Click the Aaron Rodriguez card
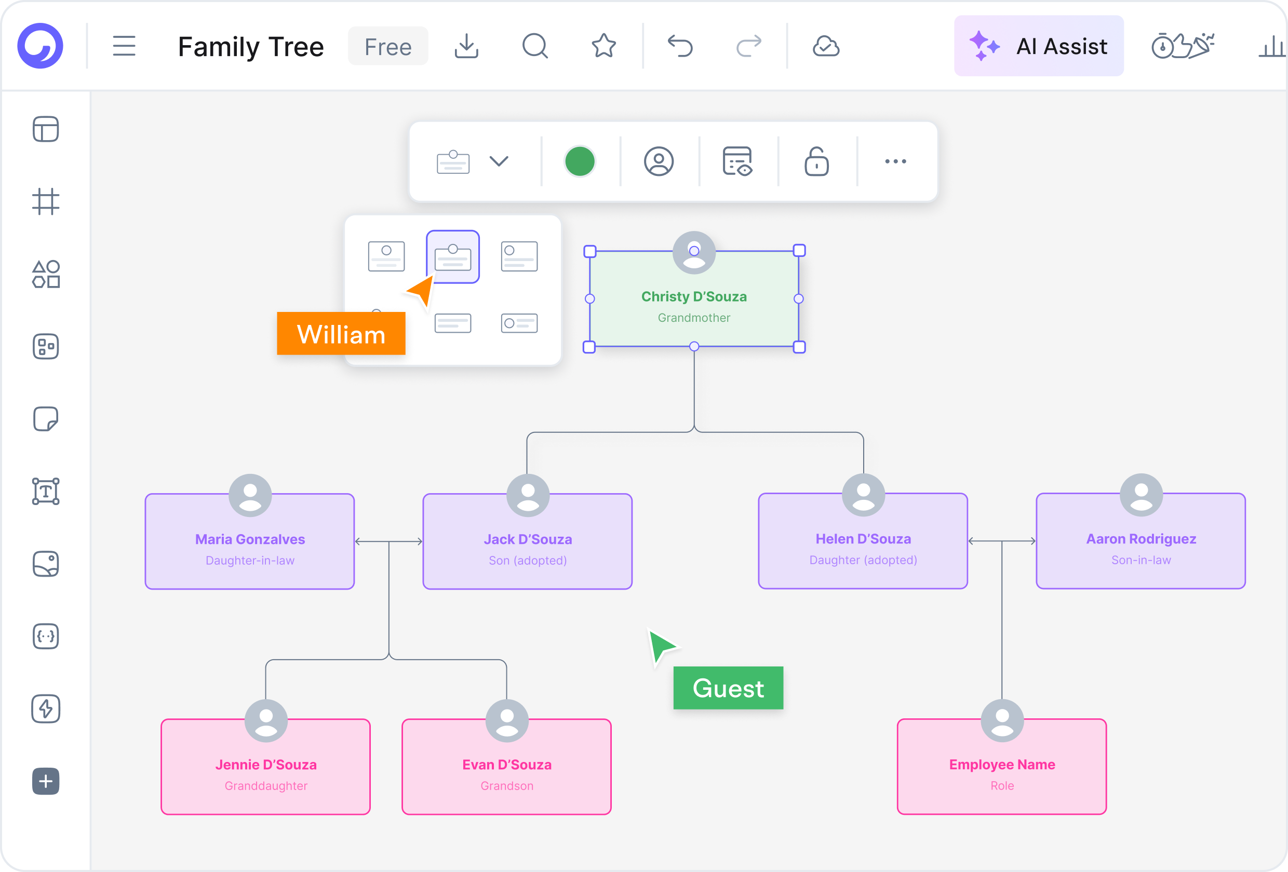This screenshot has height=872, width=1288. (x=1141, y=541)
